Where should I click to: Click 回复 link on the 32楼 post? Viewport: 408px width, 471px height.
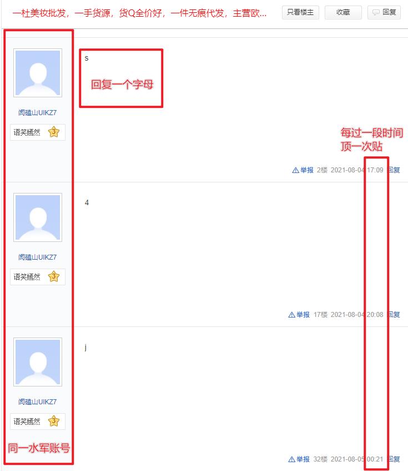pyautogui.click(x=394, y=459)
